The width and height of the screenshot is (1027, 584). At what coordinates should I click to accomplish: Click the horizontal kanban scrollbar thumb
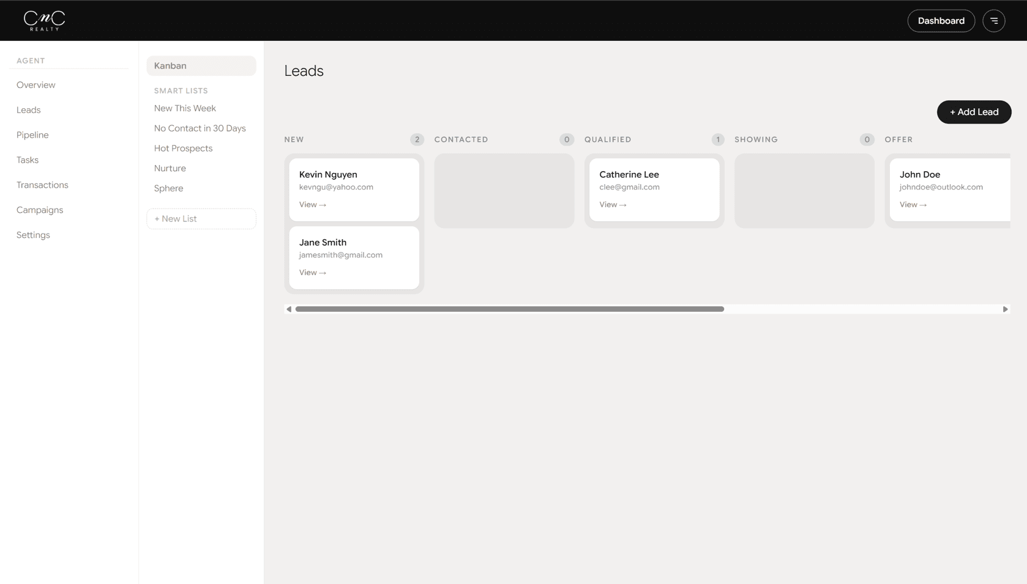click(x=510, y=309)
